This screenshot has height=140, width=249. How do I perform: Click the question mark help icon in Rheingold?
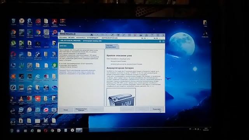click(x=152, y=35)
